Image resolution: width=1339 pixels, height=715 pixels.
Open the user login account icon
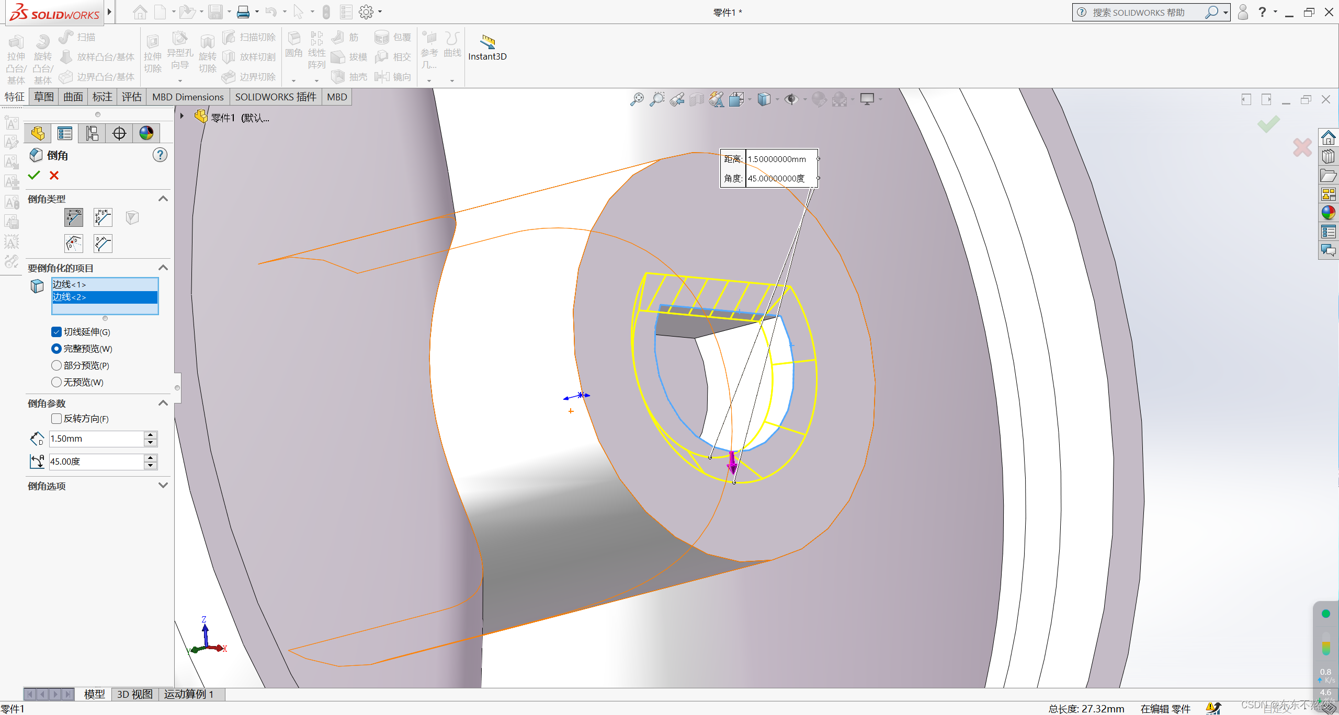(x=1243, y=12)
